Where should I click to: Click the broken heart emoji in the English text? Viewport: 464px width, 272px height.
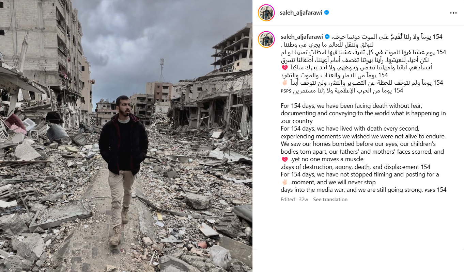point(284,159)
